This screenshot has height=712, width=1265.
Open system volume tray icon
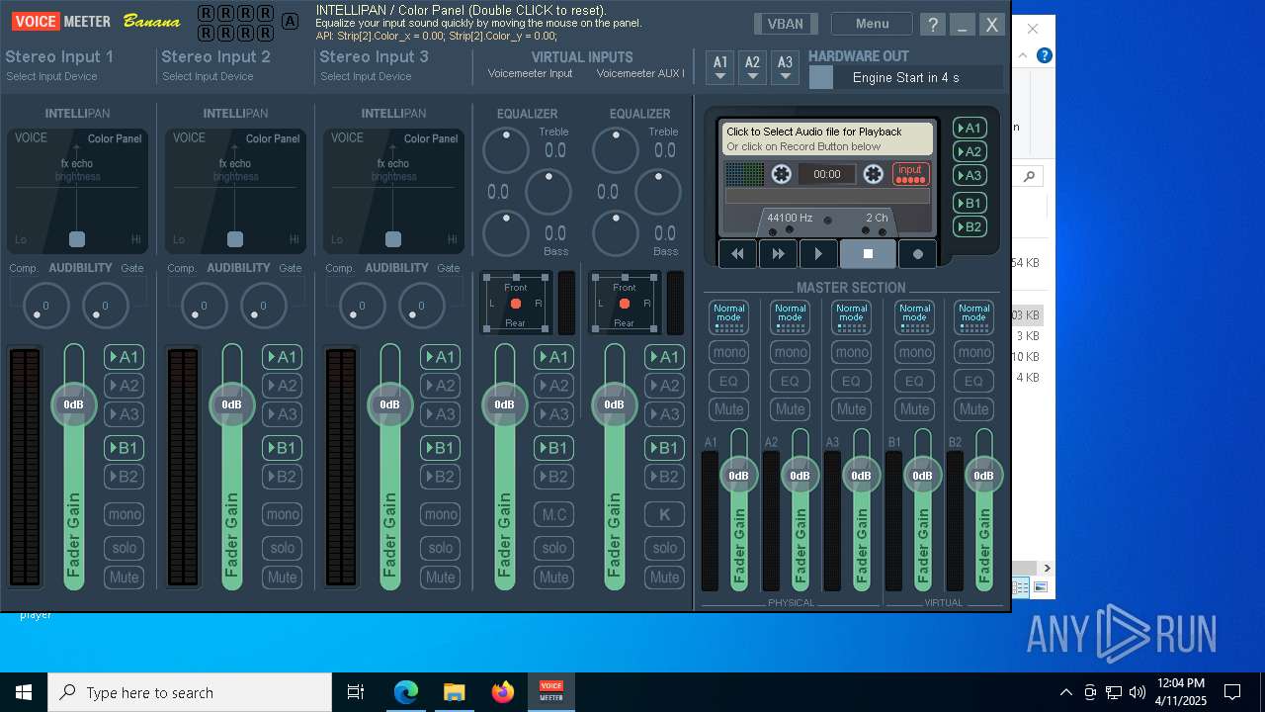[x=1138, y=692]
